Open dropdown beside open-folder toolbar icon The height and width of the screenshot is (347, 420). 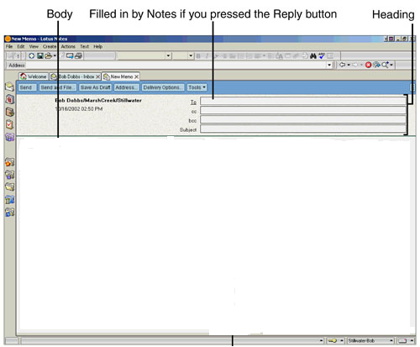pyautogui.click(x=55, y=55)
